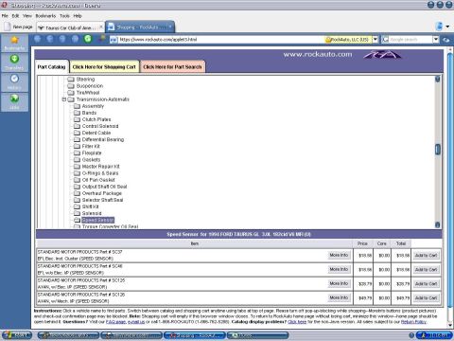Click the RockAuto LLC security badge
The height and width of the screenshot is (341, 454).
click(348, 40)
